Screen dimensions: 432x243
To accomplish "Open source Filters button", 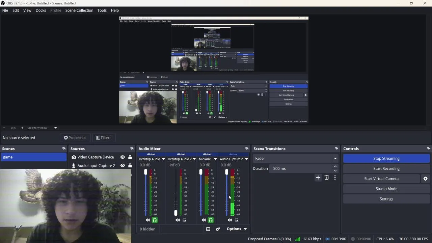I will pos(104,138).
